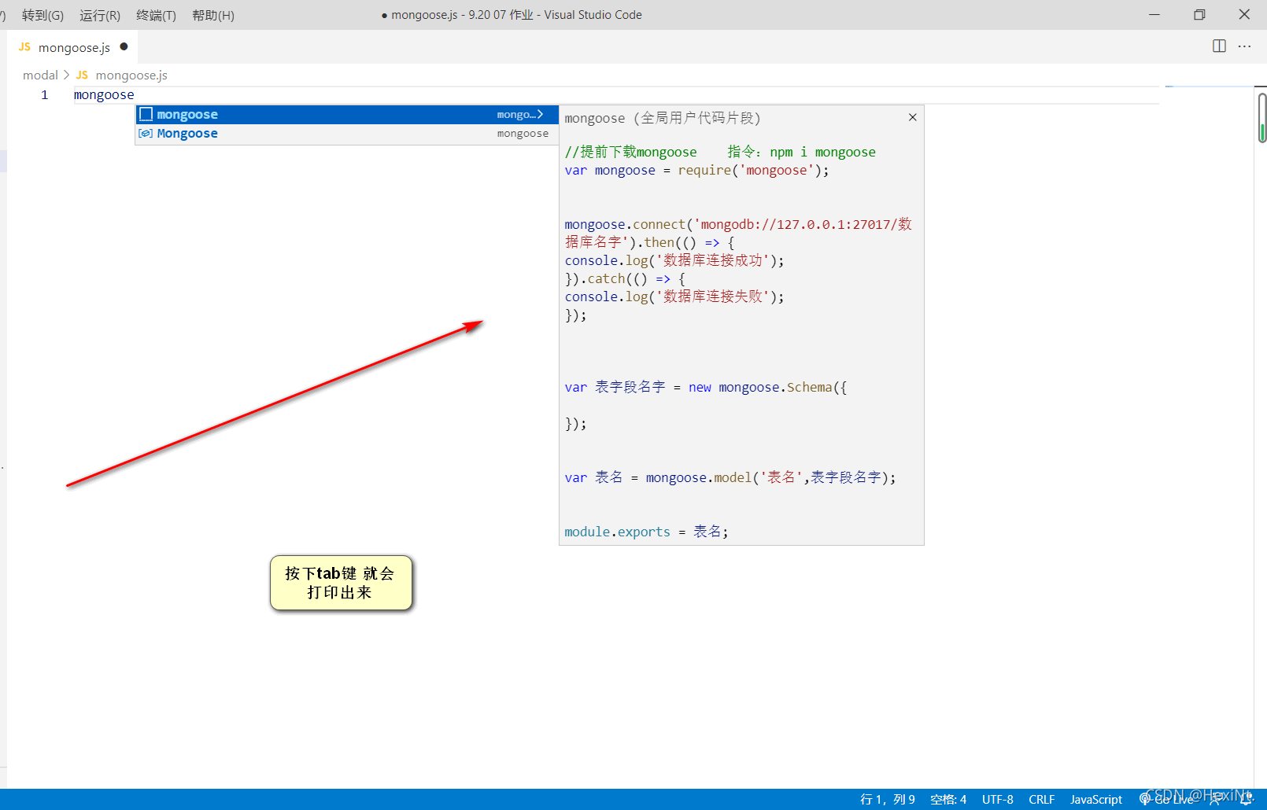Open the 转到(G) menu
This screenshot has height=810, width=1267.
pyautogui.click(x=42, y=15)
